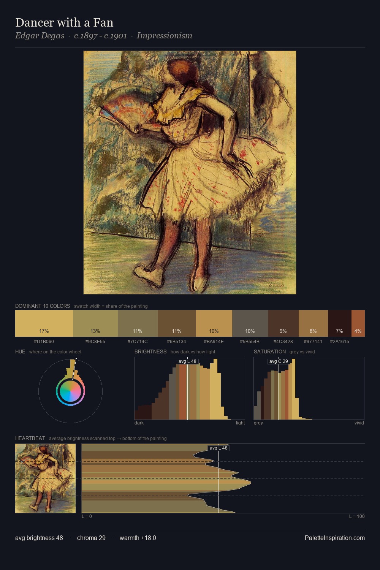Click the artist name 'Edgar Degas'
This screenshot has width=380, height=570.
40,36
